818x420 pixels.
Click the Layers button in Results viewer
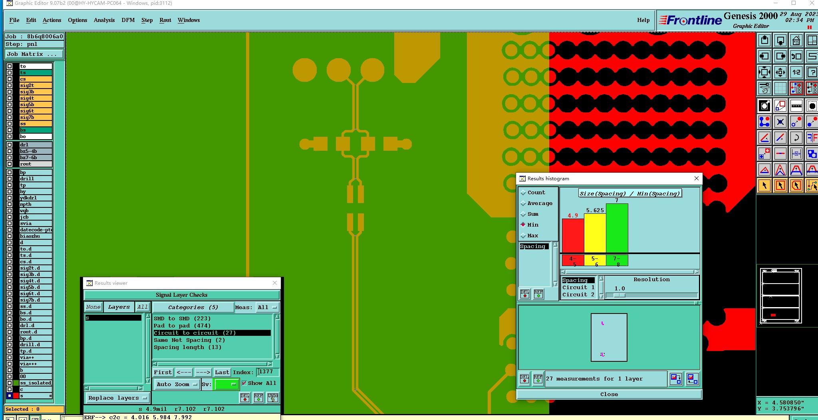pos(119,307)
